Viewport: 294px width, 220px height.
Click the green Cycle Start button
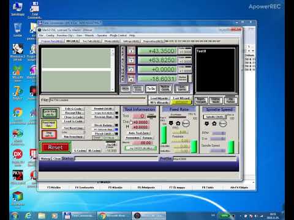pyautogui.click(x=50, y=113)
